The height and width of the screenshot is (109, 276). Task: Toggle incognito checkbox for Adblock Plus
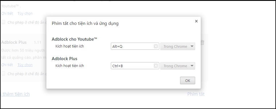coord(3,74)
